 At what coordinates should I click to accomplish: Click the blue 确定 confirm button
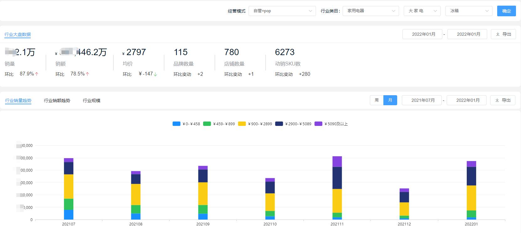(506, 11)
